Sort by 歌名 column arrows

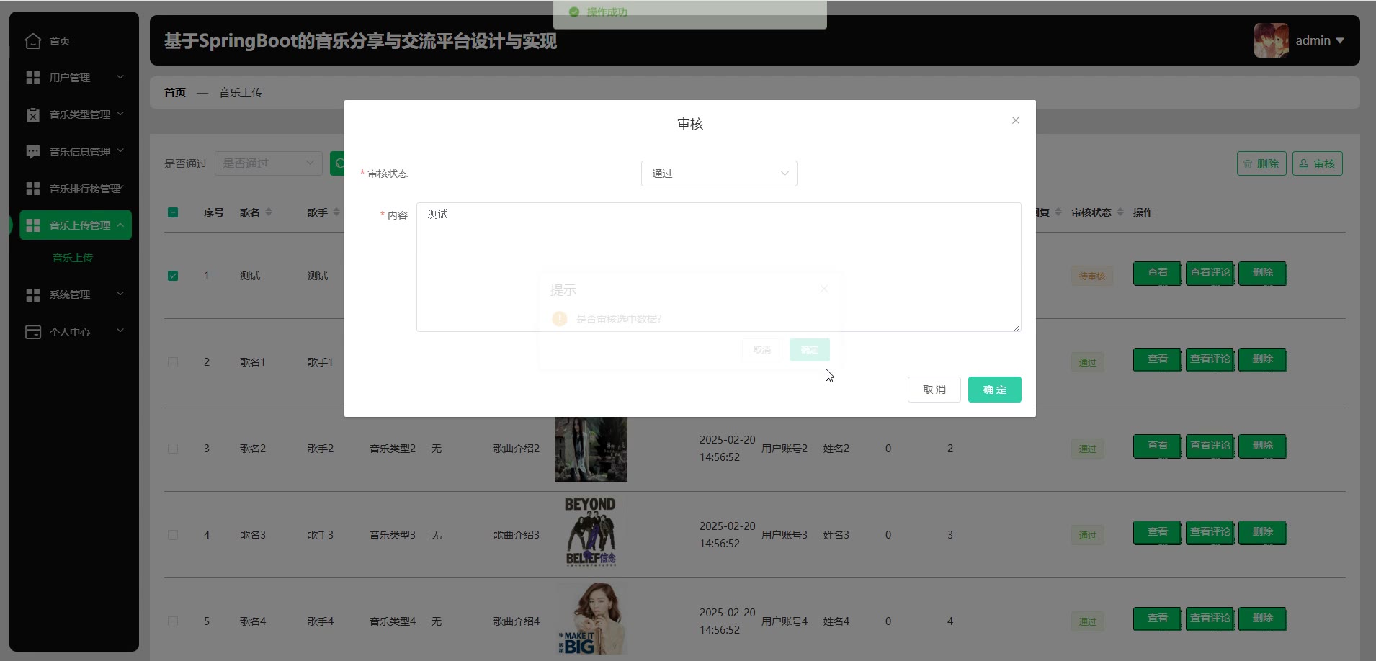(x=269, y=212)
